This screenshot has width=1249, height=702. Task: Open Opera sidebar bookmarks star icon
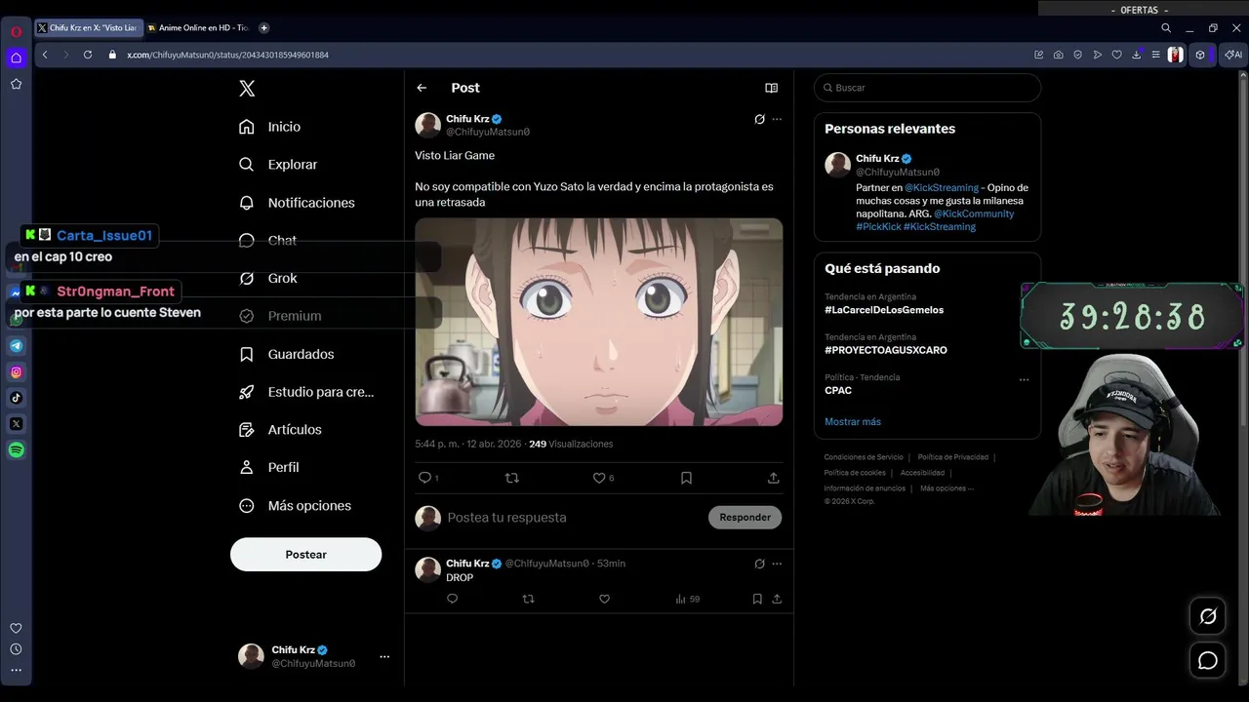tap(17, 84)
